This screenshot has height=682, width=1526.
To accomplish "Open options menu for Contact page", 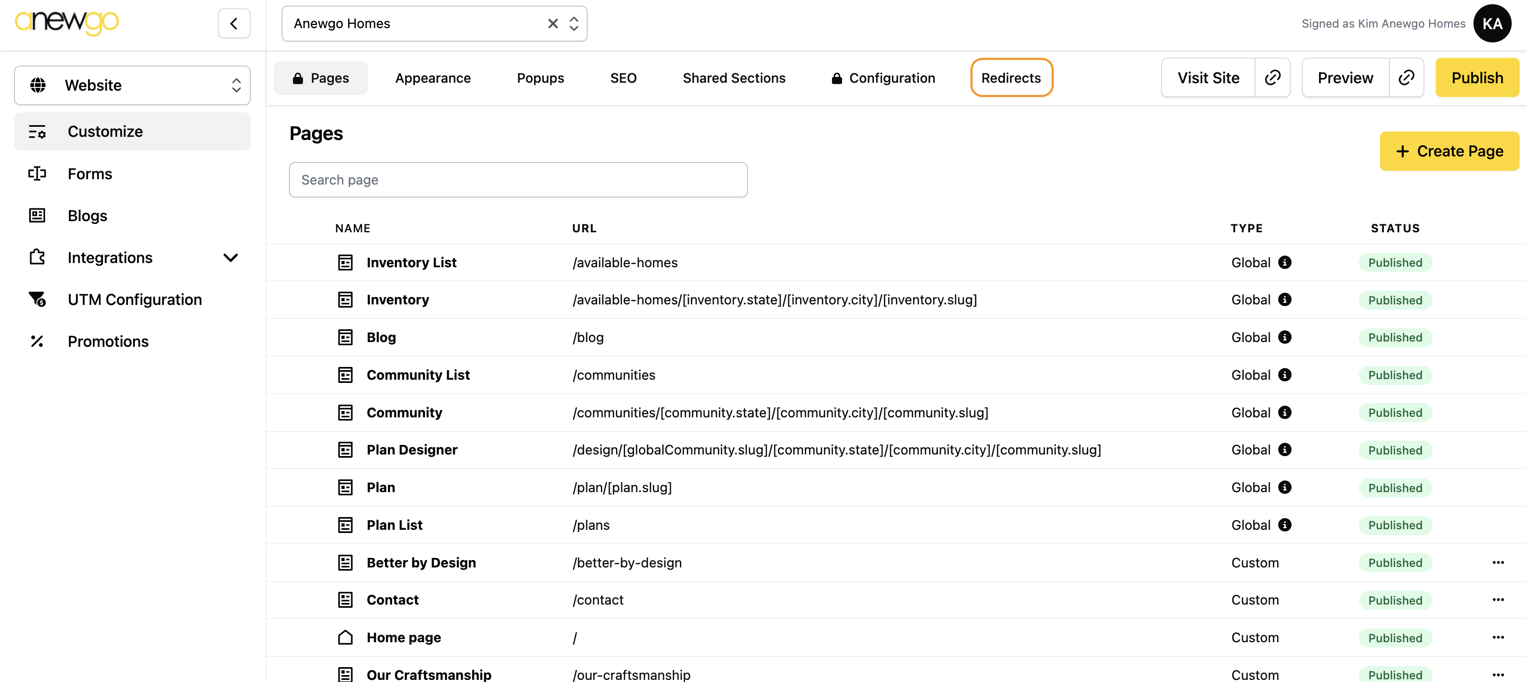I will (1497, 600).
